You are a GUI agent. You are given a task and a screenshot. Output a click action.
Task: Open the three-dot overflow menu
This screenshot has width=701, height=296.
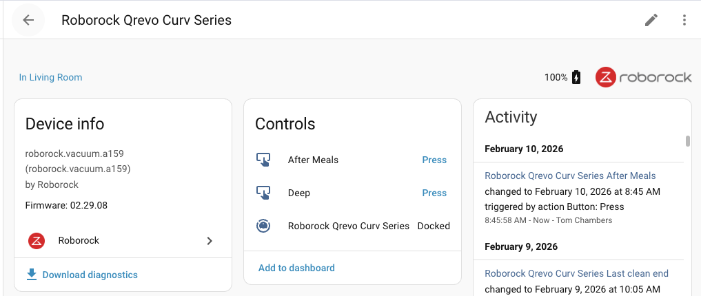coord(684,20)
